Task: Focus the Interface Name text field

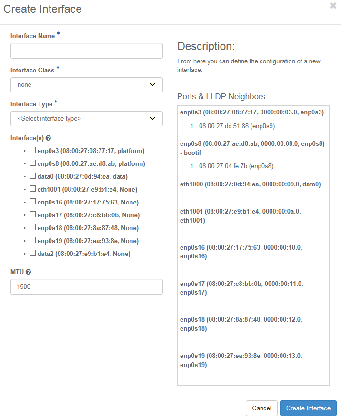Action: coord(87,51)
